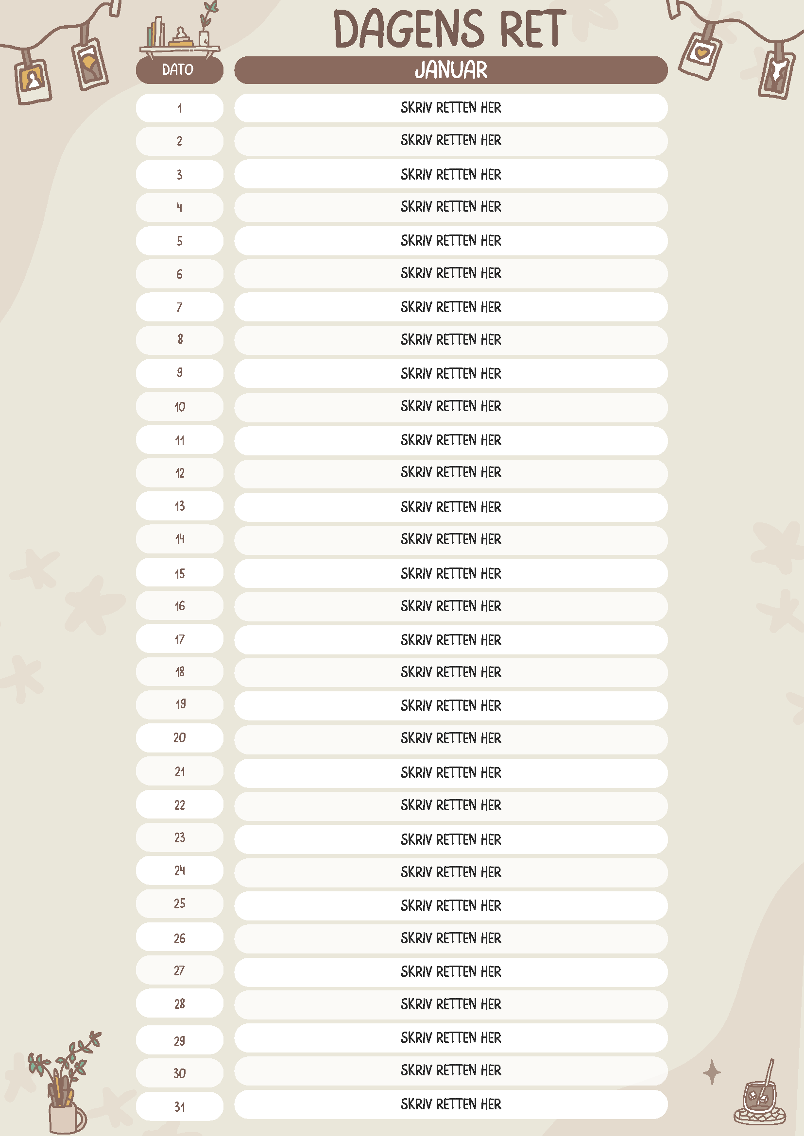Click the four-pointed sparkle star
Image resolution: width=804 pixels, height=1136 pixels.
711,1072
